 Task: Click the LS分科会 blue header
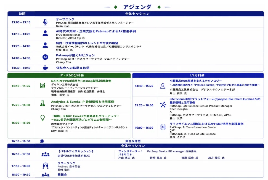coord(198,75)
